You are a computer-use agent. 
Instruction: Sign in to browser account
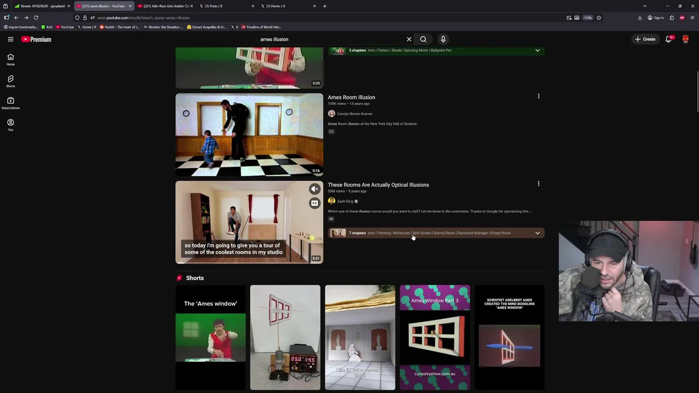pyautogui.click(x=656, y=17)
